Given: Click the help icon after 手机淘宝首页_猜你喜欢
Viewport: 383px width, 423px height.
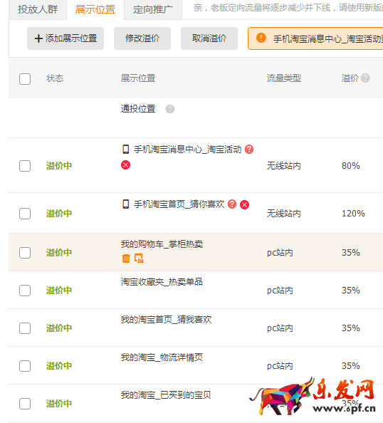Looking at the screenshot, I should [x=232, y=204].
